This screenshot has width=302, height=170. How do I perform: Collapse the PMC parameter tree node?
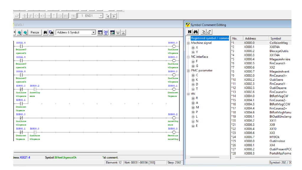point(188,71)
